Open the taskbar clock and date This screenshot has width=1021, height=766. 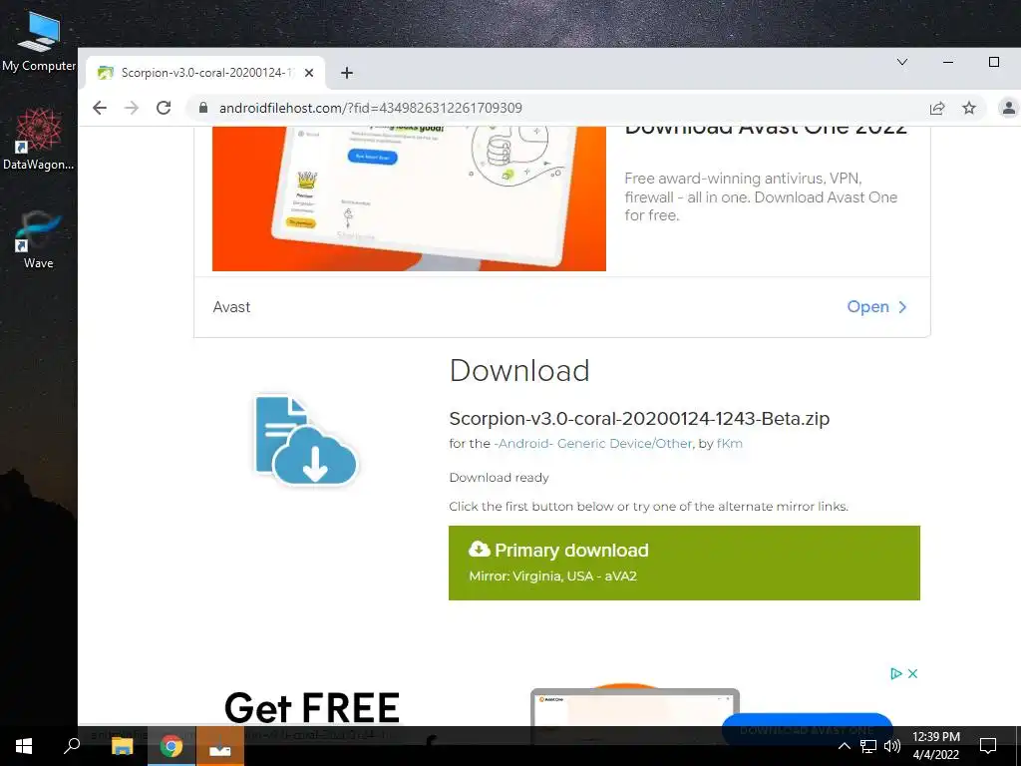(935, 746)
